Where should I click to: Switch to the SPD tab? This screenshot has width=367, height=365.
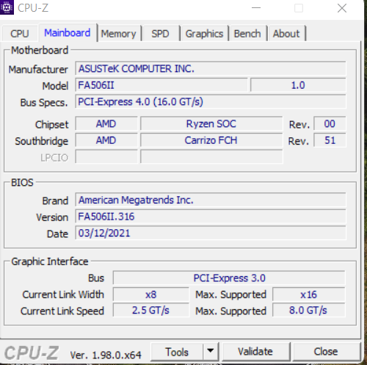pyautogui.click(x=160, y=34)
